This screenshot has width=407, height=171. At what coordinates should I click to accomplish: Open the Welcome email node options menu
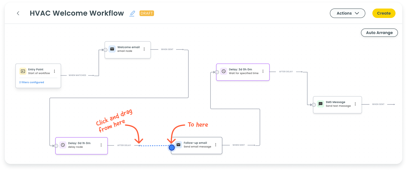click(144, 49)
